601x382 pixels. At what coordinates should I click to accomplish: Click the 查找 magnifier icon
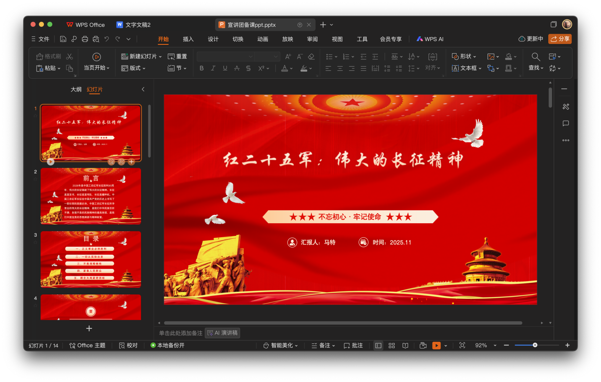pyautogui.click(x=536, y=57)
